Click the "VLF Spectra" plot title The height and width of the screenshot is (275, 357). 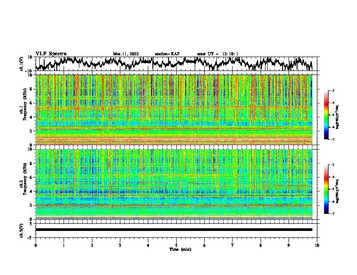[x=51, y=54]
